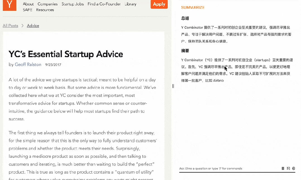
Task: Open the Library nav item
Action: (130, 4)
